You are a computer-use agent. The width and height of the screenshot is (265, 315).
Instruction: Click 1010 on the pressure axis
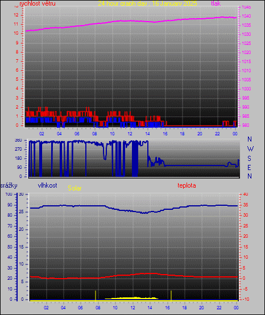(x=246, y=71)
